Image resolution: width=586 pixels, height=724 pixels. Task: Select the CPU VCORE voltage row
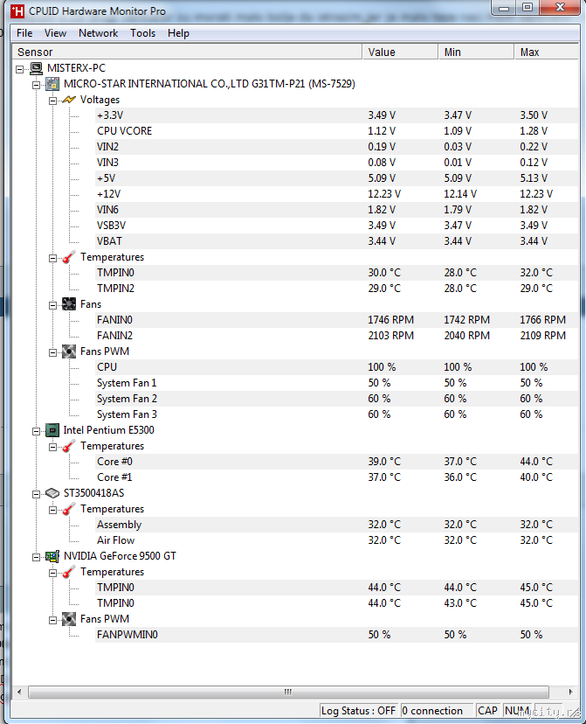coord(124,131)
